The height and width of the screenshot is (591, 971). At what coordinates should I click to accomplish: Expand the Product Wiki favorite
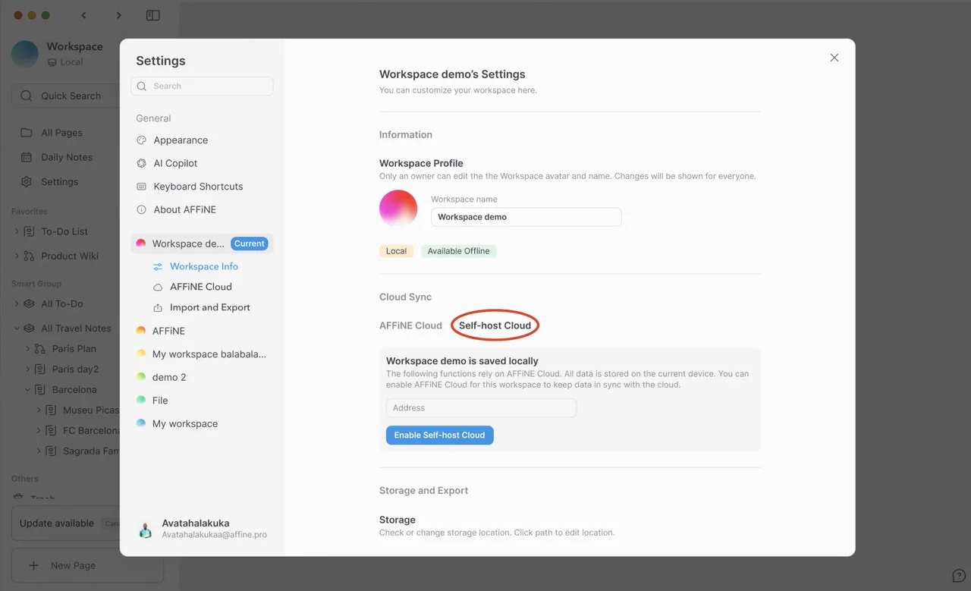click(x=17, y=256)
